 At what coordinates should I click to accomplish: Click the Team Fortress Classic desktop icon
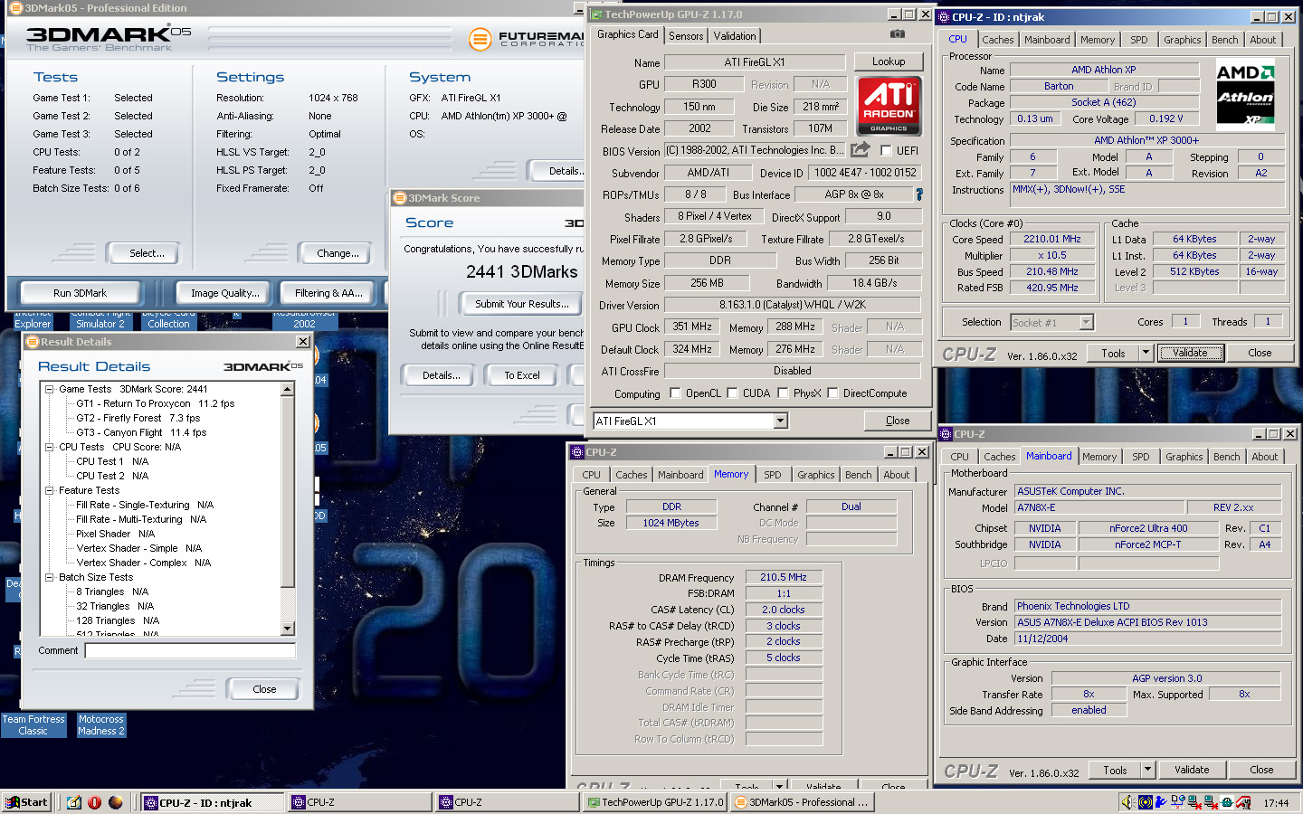pos(33,725)
